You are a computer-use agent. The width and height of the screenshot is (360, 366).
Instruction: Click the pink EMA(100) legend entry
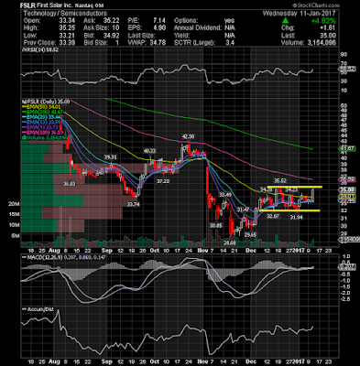(x=42, y=133)
